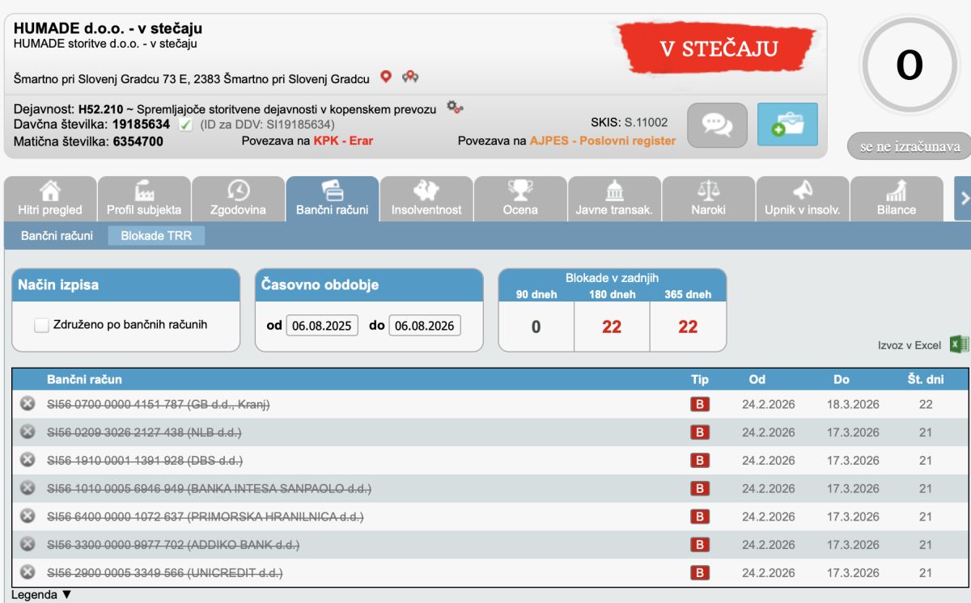971x603 pixels.
Task: Export to Excel via the green icon
Action: tap(959, 344)
